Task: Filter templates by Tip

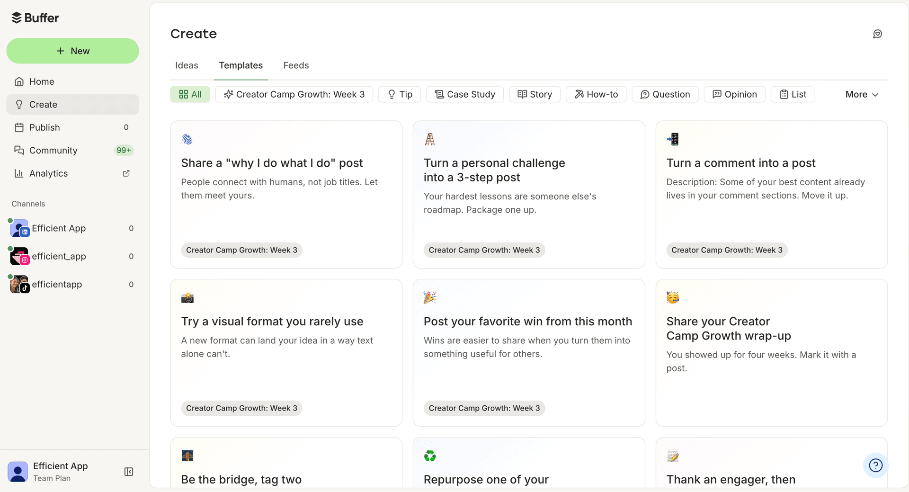Action: (400, 94)
